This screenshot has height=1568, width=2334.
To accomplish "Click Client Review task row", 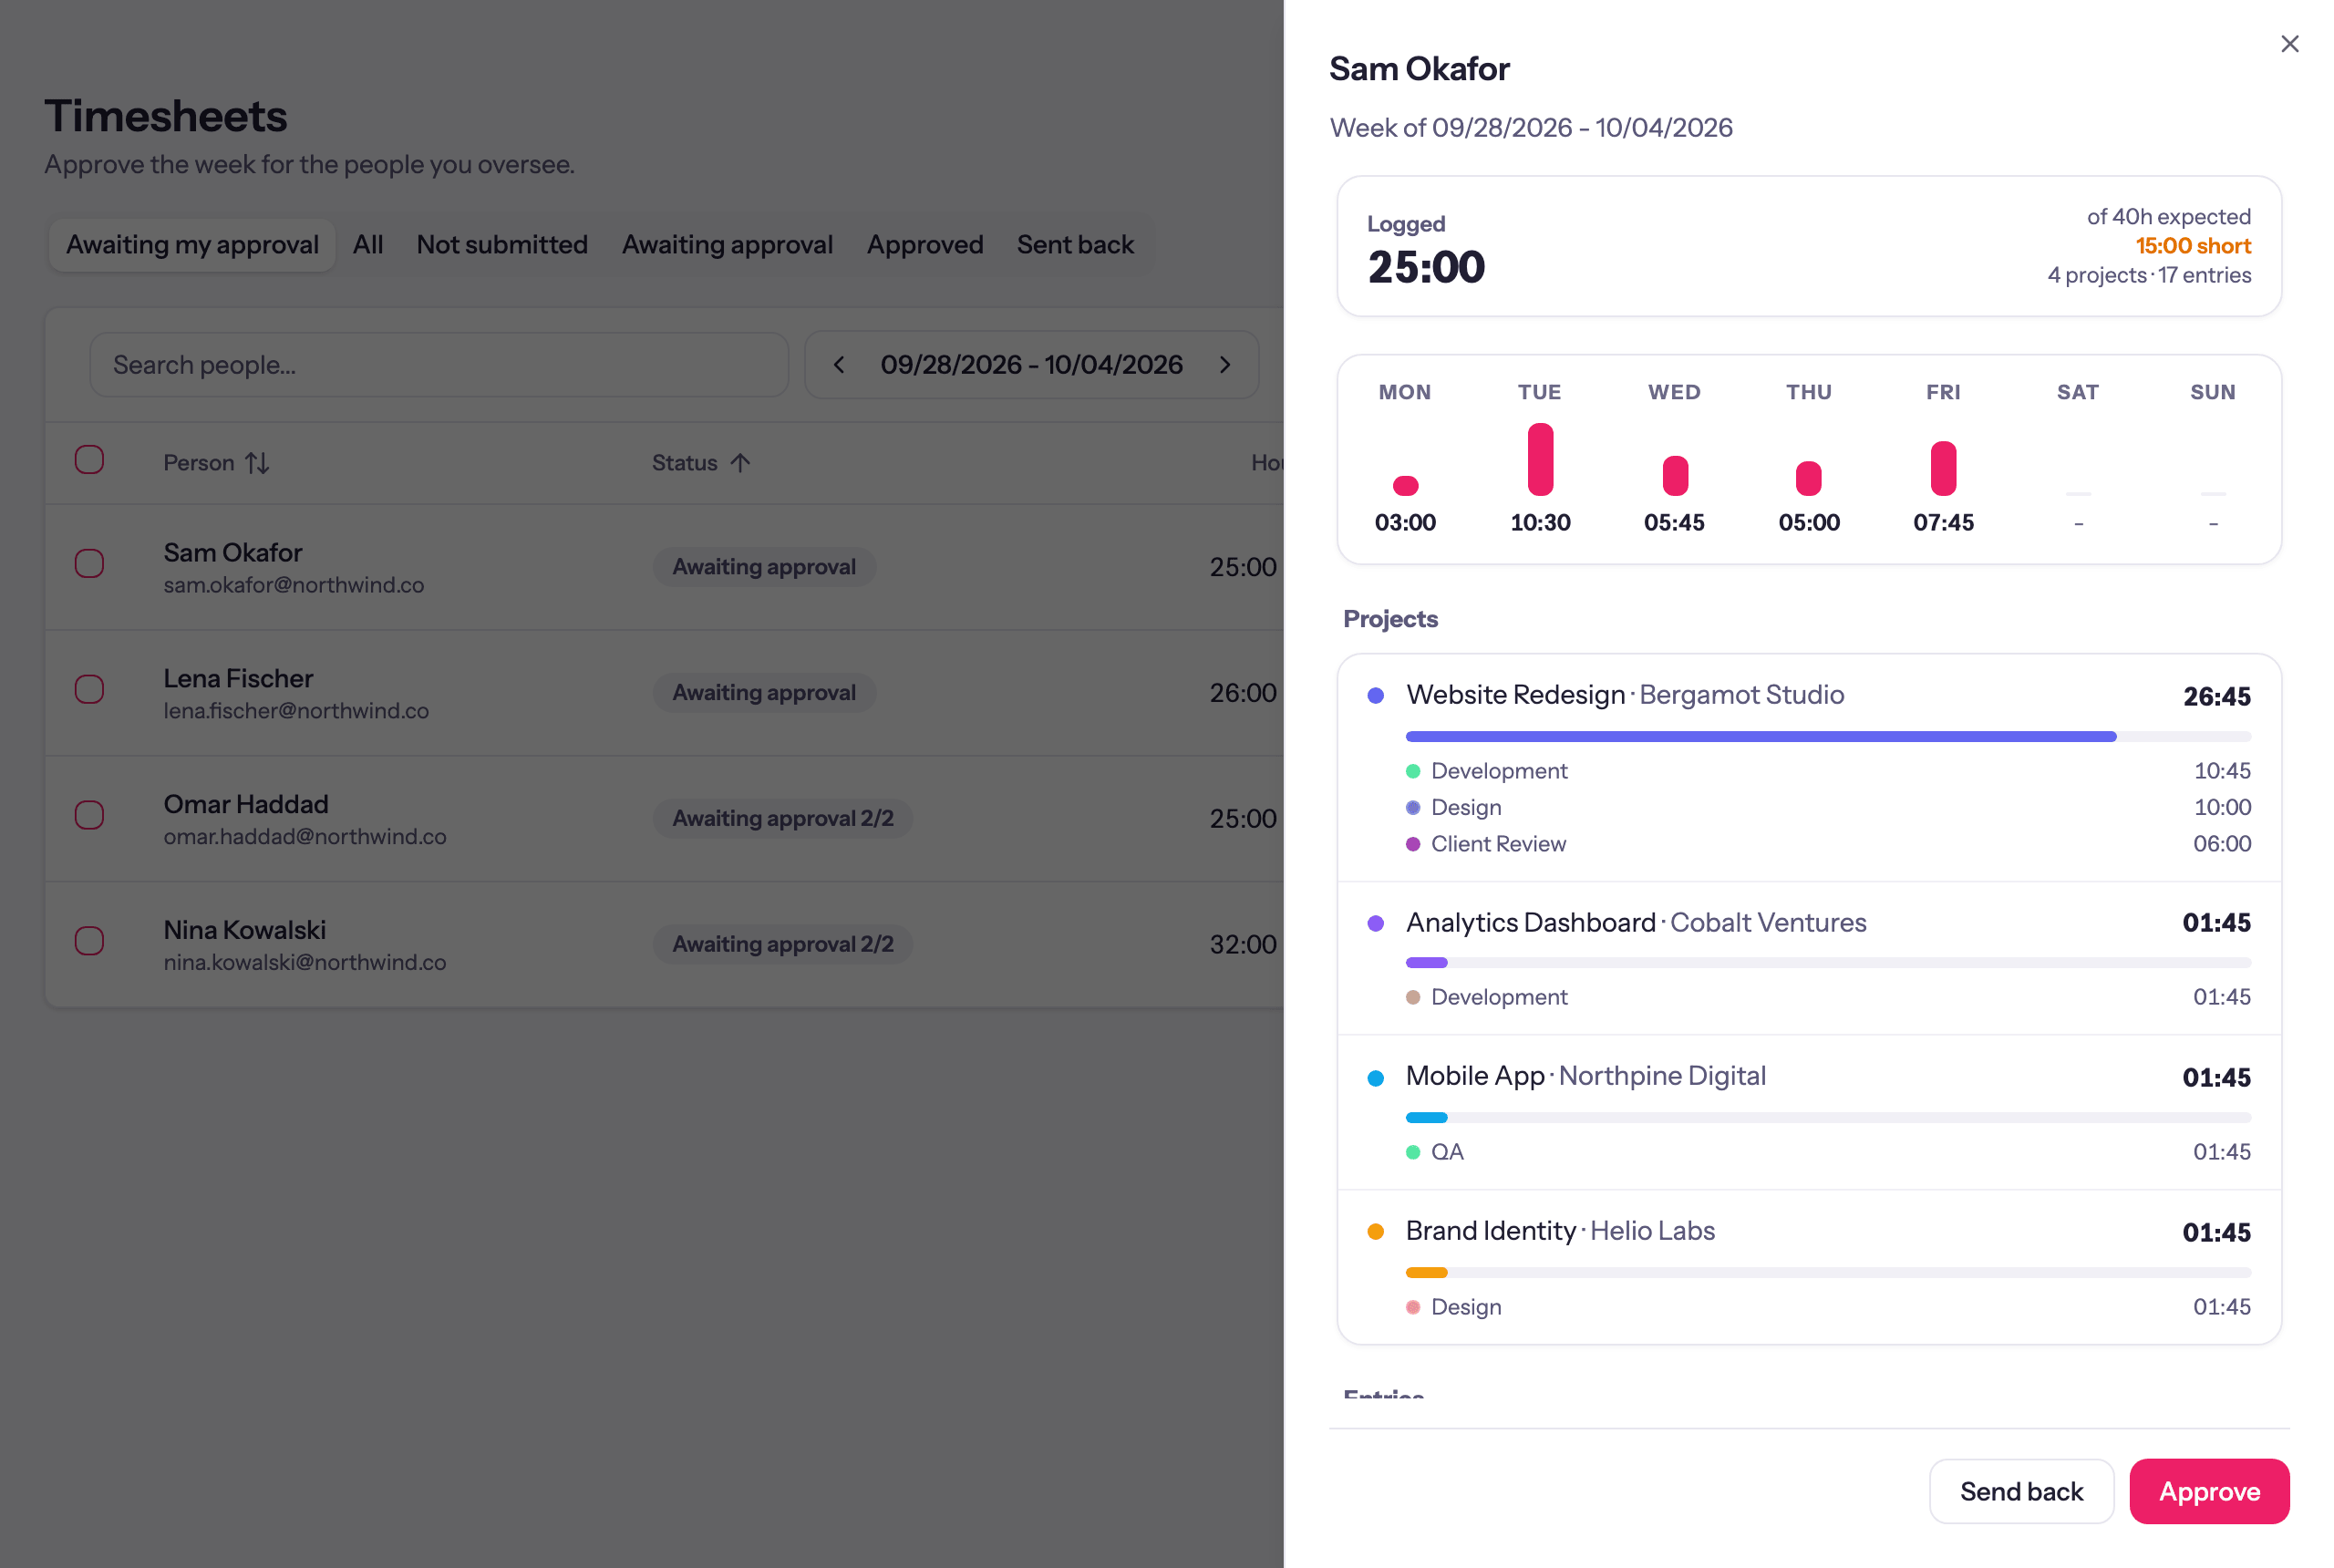I will [1828, 844].
